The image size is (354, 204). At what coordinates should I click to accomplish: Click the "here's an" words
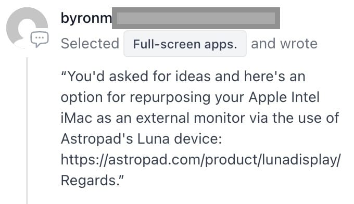[274, 76]
